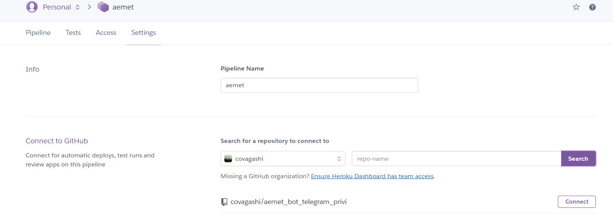The height and width of the screenshot is (215, 613).
Task: Favorite this pipeline with the star icon
Action: (x=576, y=7)
